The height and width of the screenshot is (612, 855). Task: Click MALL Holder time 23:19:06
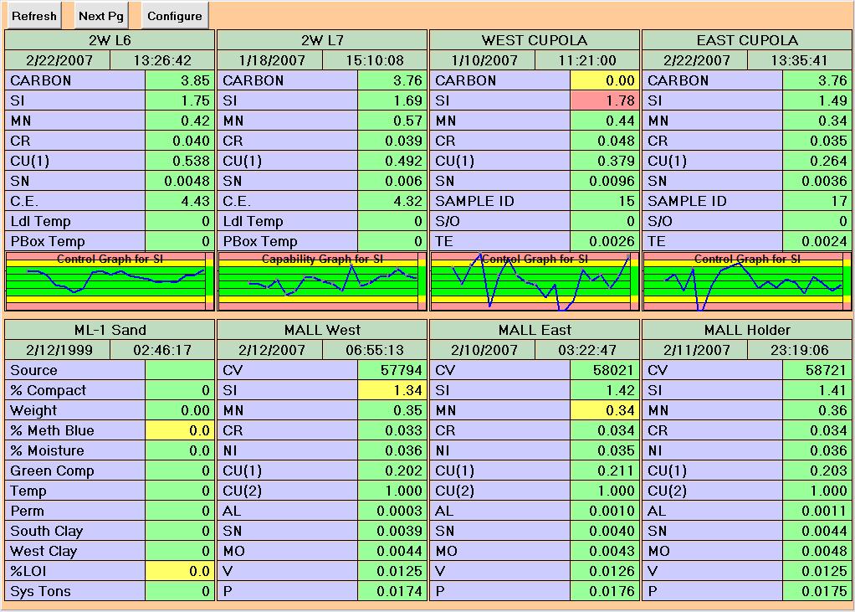click(800, 350)
